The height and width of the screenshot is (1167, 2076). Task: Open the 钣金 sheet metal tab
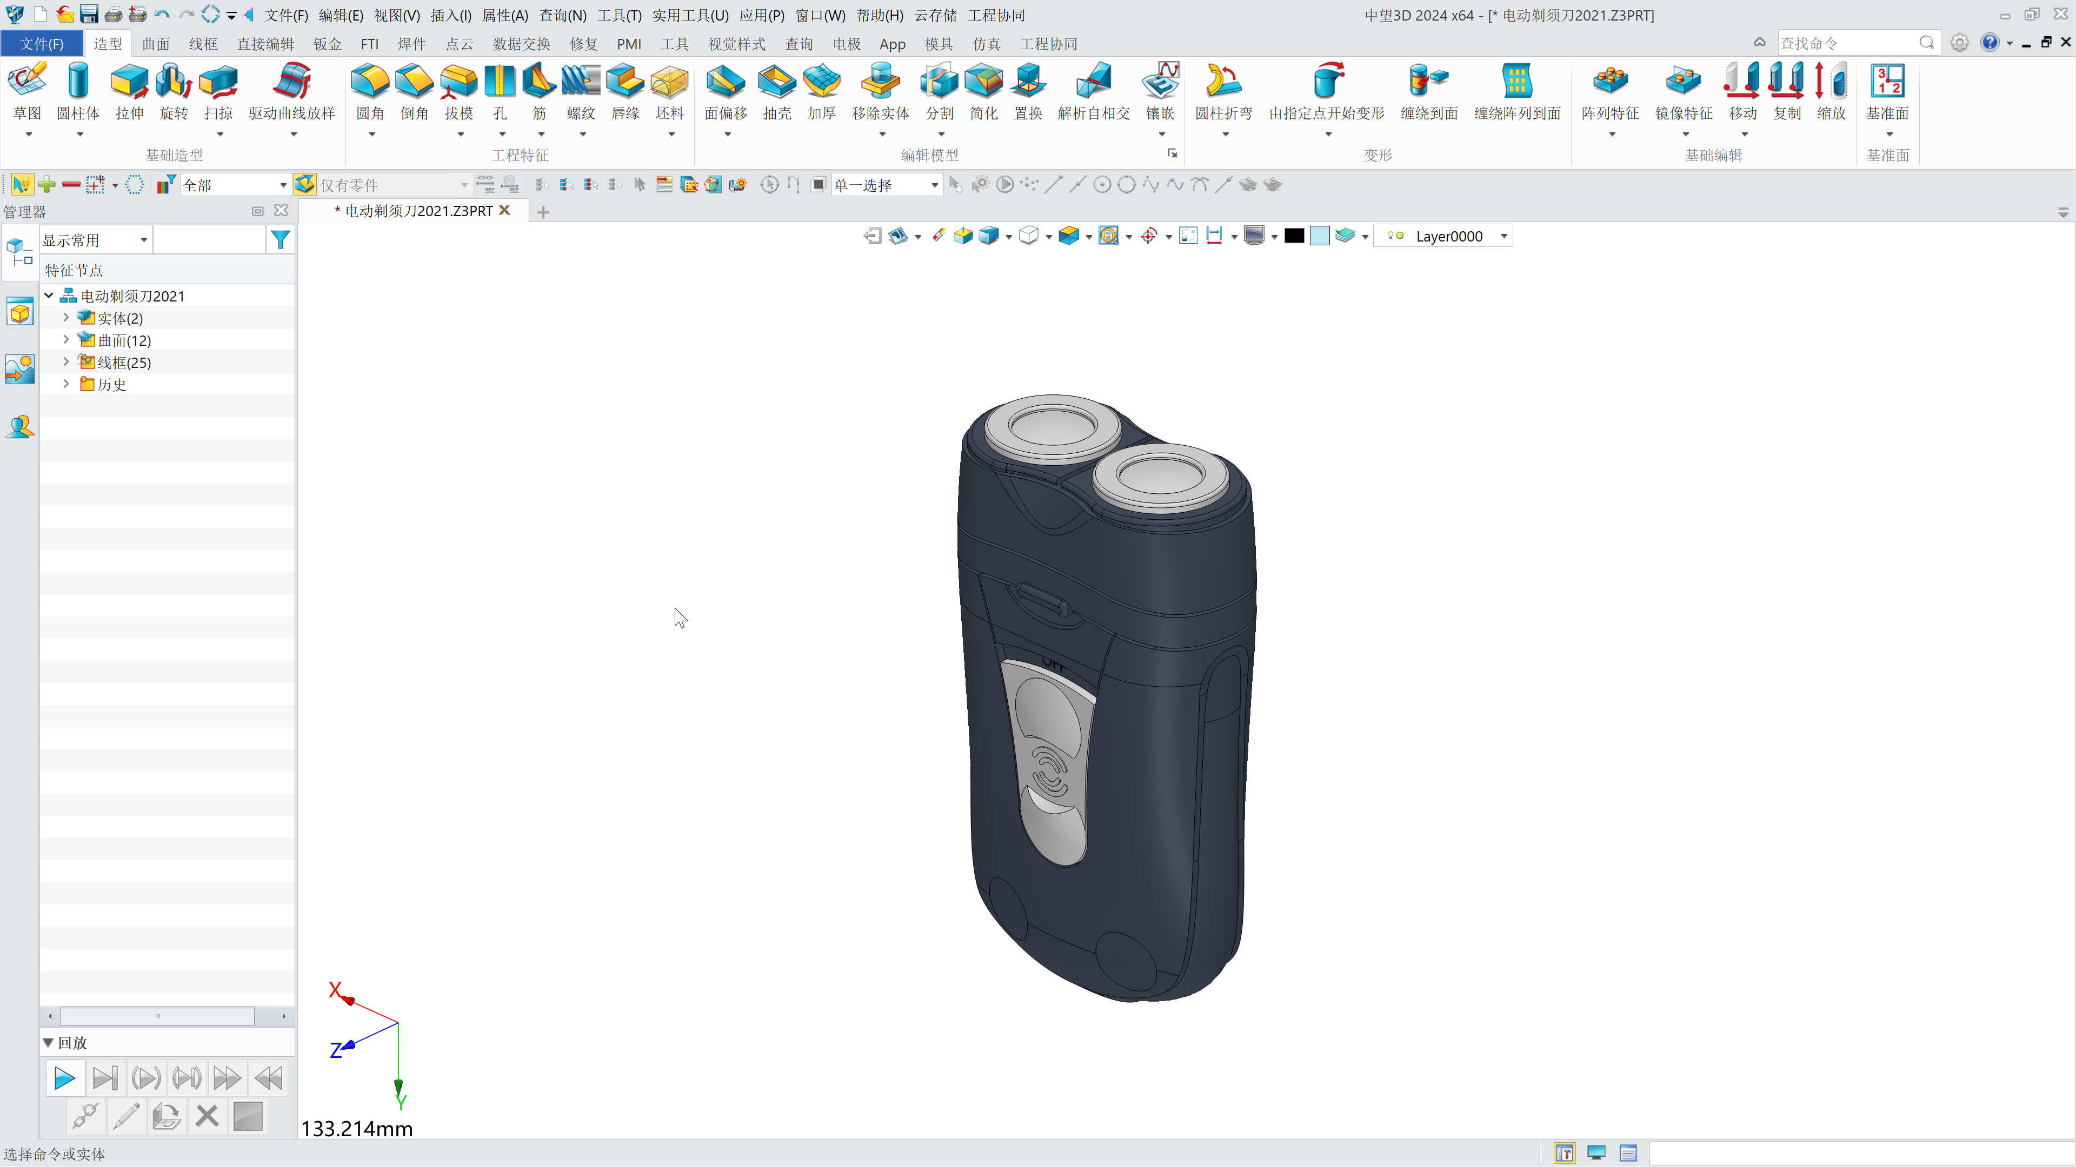[x=327, y=43]
